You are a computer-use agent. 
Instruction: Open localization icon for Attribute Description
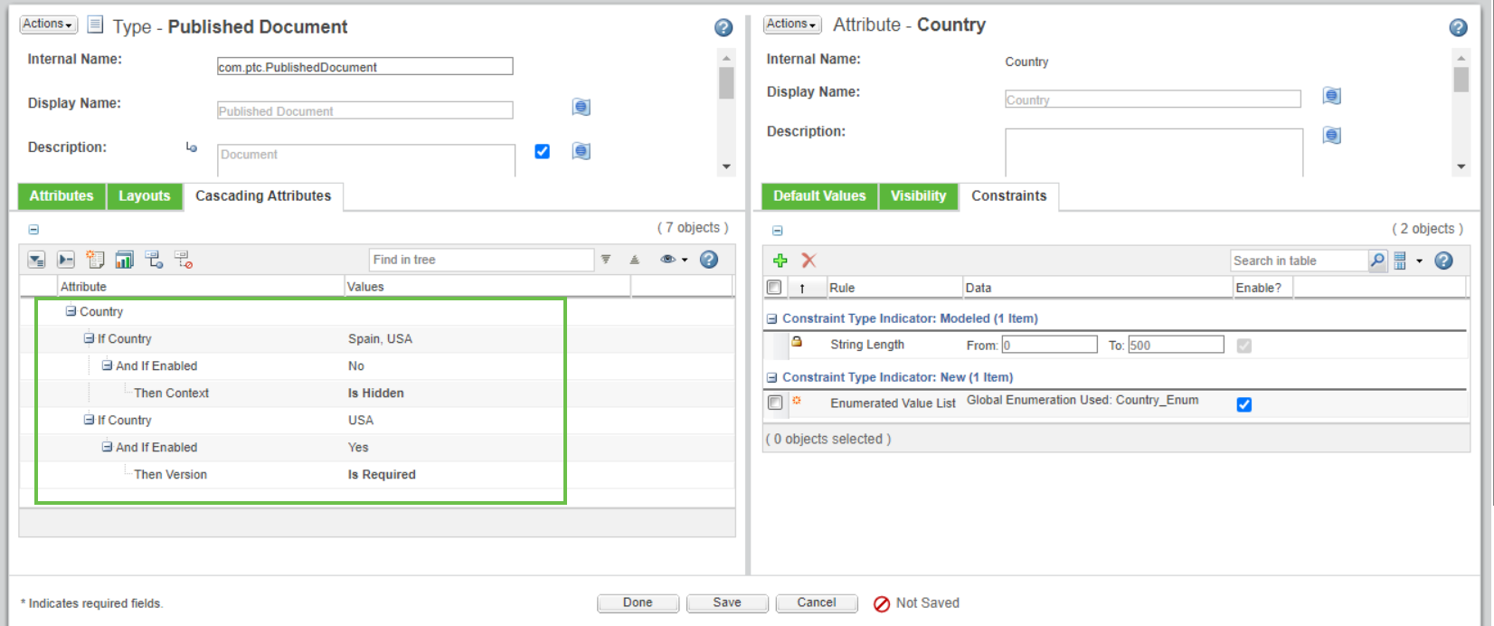pyautogui.click(x=1331, y=135)
